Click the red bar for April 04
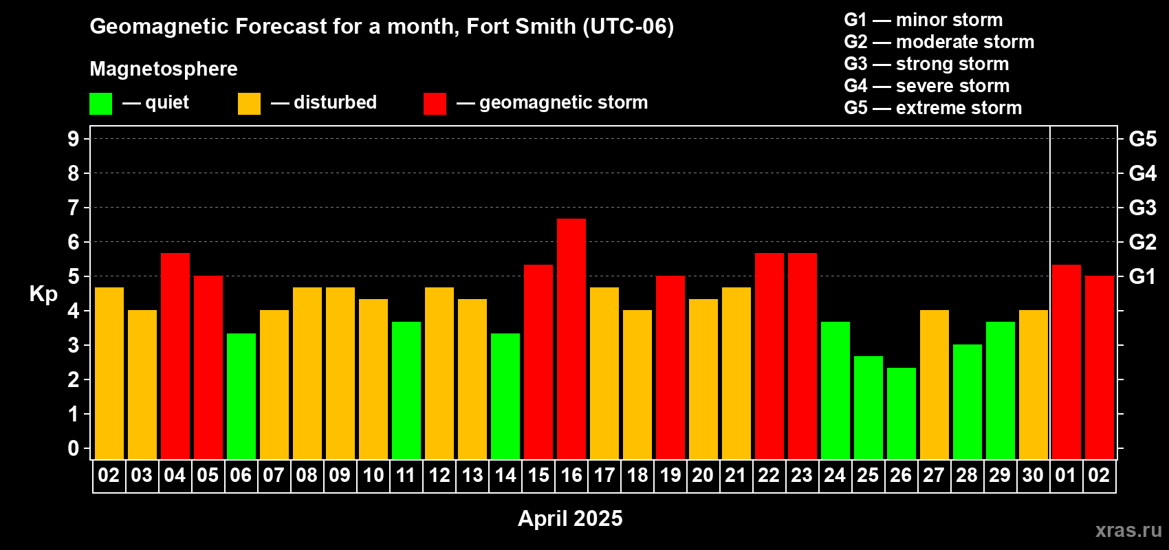The height and width of the screenshot is (550, 1169). click(x=175, y=356)
